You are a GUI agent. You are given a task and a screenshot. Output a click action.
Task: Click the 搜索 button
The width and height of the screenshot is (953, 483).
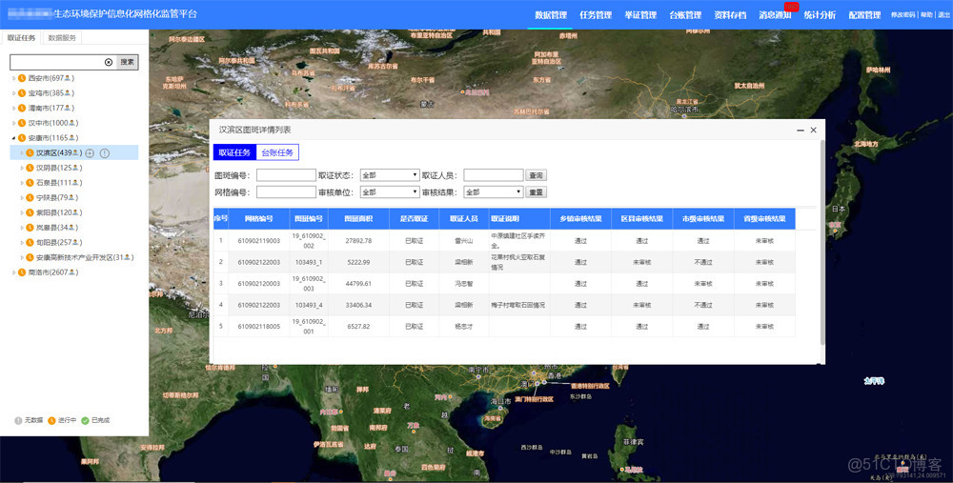click(127, 62)
